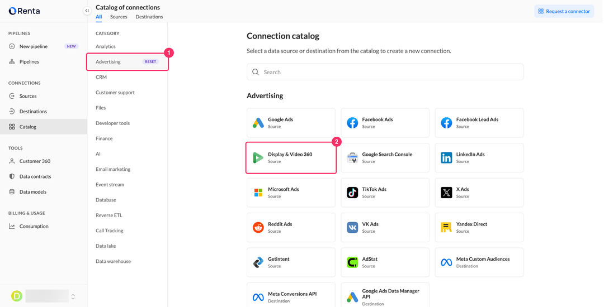Select the Advertising category label

(x=108, y=61)
